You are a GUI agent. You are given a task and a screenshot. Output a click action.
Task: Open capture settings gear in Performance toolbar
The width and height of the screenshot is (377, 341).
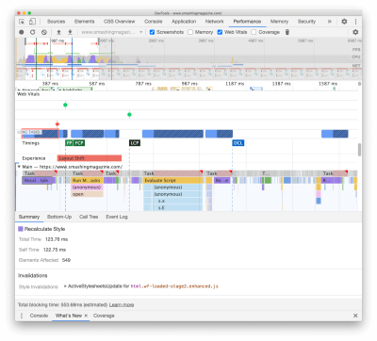pyautogui.click(x=355, y=32)
